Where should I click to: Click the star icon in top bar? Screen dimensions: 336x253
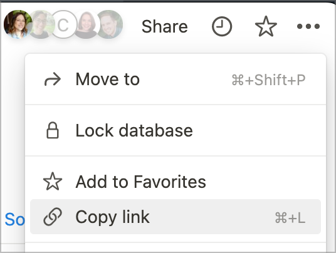point(266,26)
